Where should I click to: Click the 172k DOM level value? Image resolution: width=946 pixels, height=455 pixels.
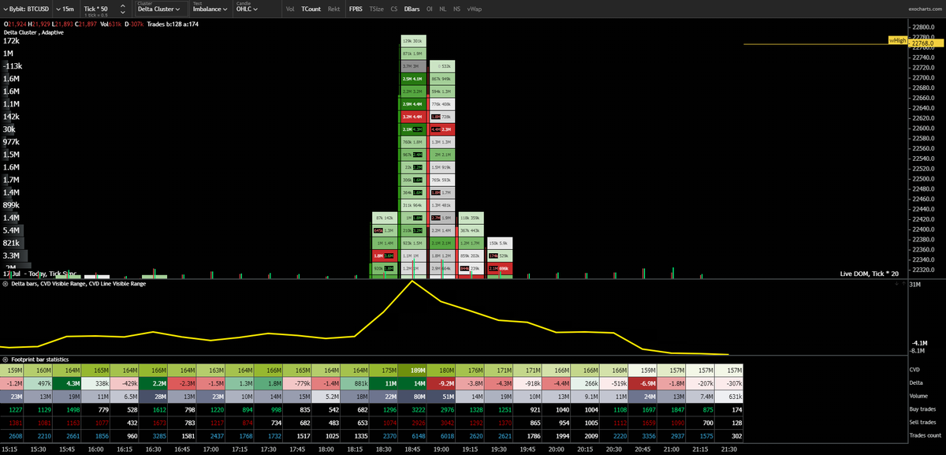tap(12, 40)
